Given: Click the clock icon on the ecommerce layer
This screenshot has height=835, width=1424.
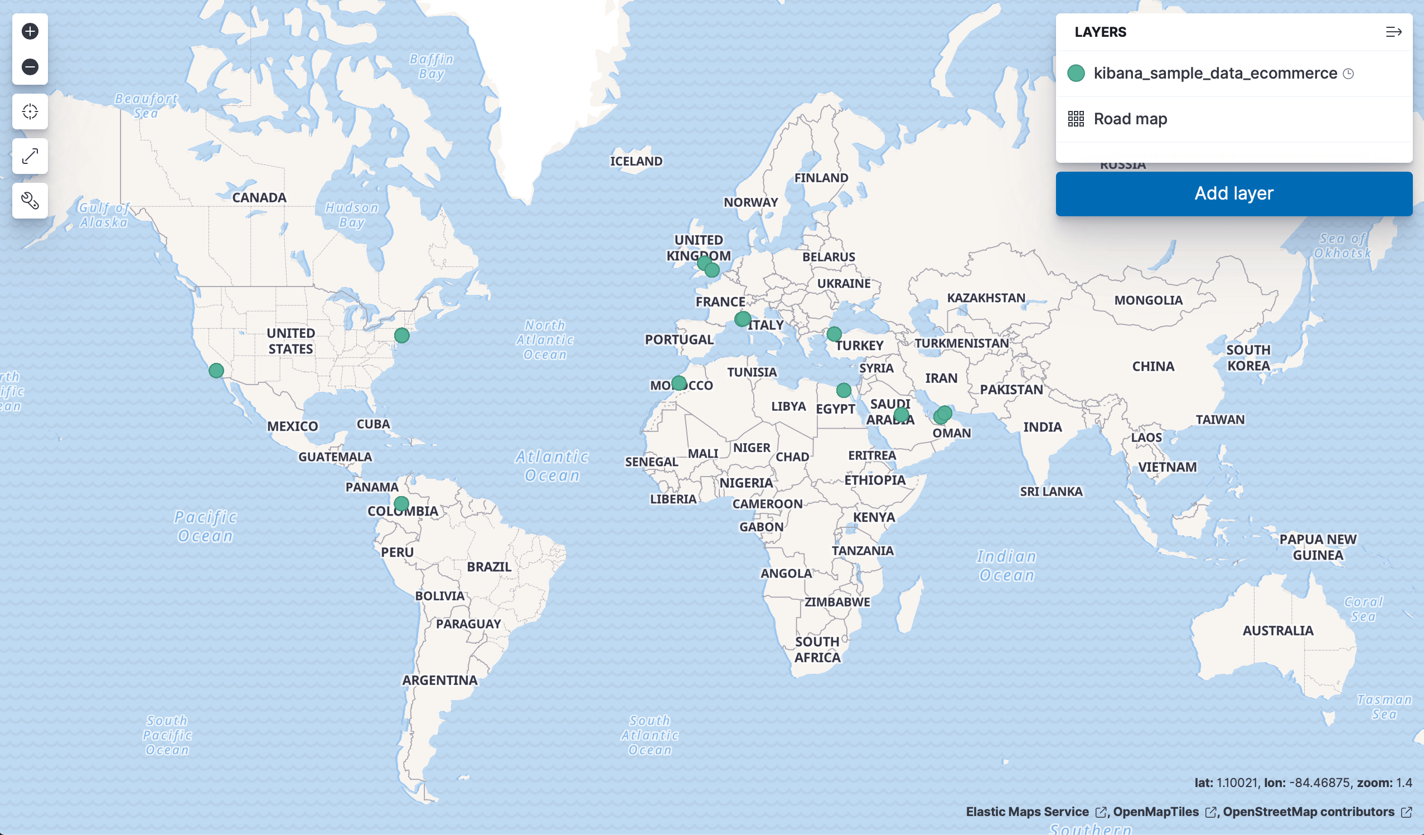Looking at the screenshot, I should [1349, 73].
